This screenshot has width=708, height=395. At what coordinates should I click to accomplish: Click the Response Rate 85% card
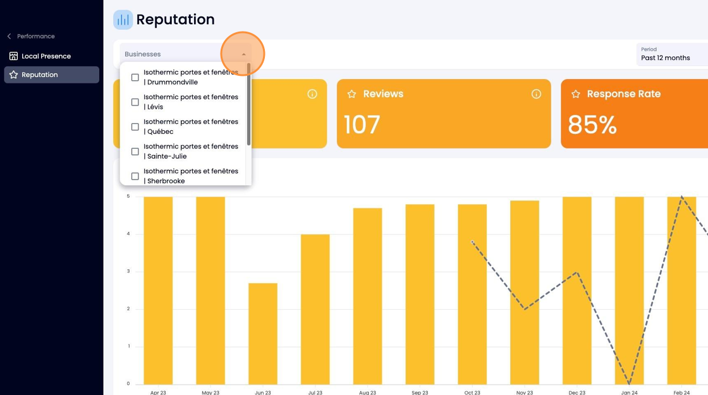pos(635,114)
